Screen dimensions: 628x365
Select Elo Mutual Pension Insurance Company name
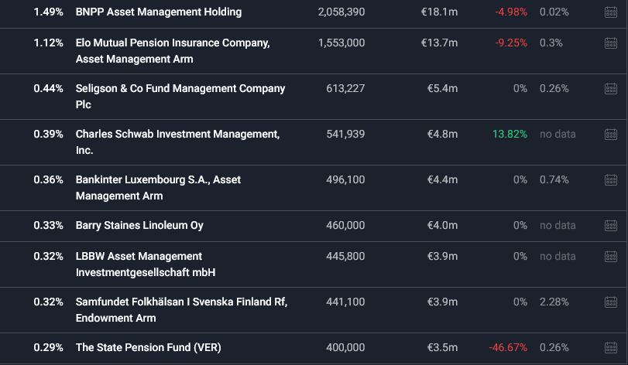click(x=173, y=51)
